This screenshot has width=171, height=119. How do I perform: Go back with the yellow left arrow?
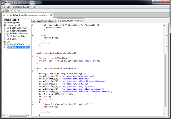pyautogui.click(x=16, y=10)
